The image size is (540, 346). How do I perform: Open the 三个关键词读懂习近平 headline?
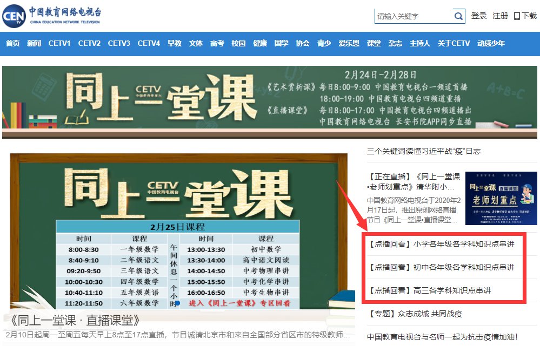pyautogui.click(x=423, y=151)
